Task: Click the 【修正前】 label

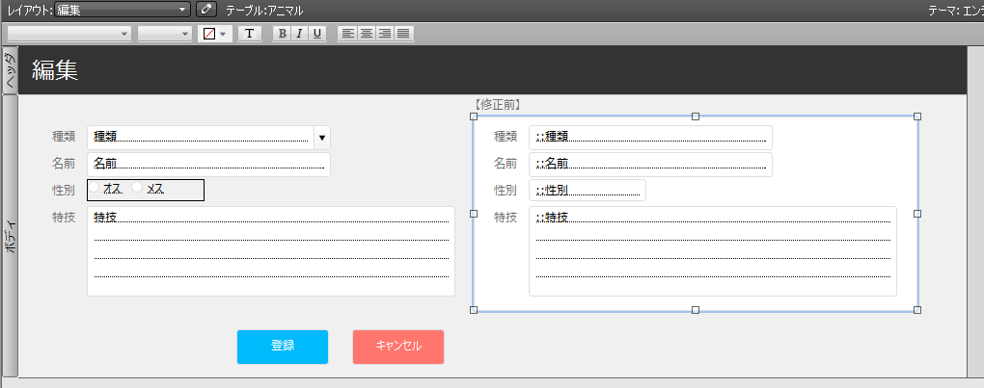Action: click(496, 106)
